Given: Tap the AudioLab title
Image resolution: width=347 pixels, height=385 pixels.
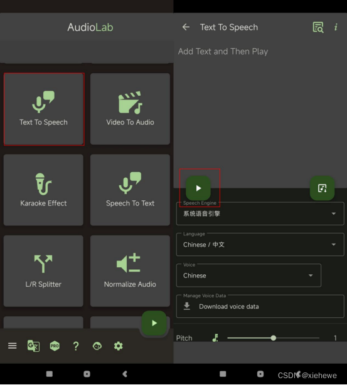Looking at the screenshot, I should [x=90, y=28].
